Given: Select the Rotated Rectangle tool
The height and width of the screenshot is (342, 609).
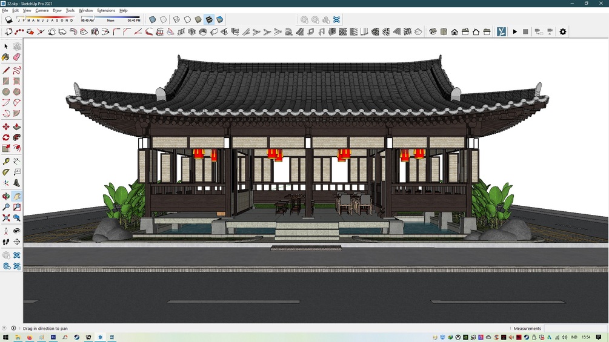Looking at the screenshot, I should pos(17,81).
